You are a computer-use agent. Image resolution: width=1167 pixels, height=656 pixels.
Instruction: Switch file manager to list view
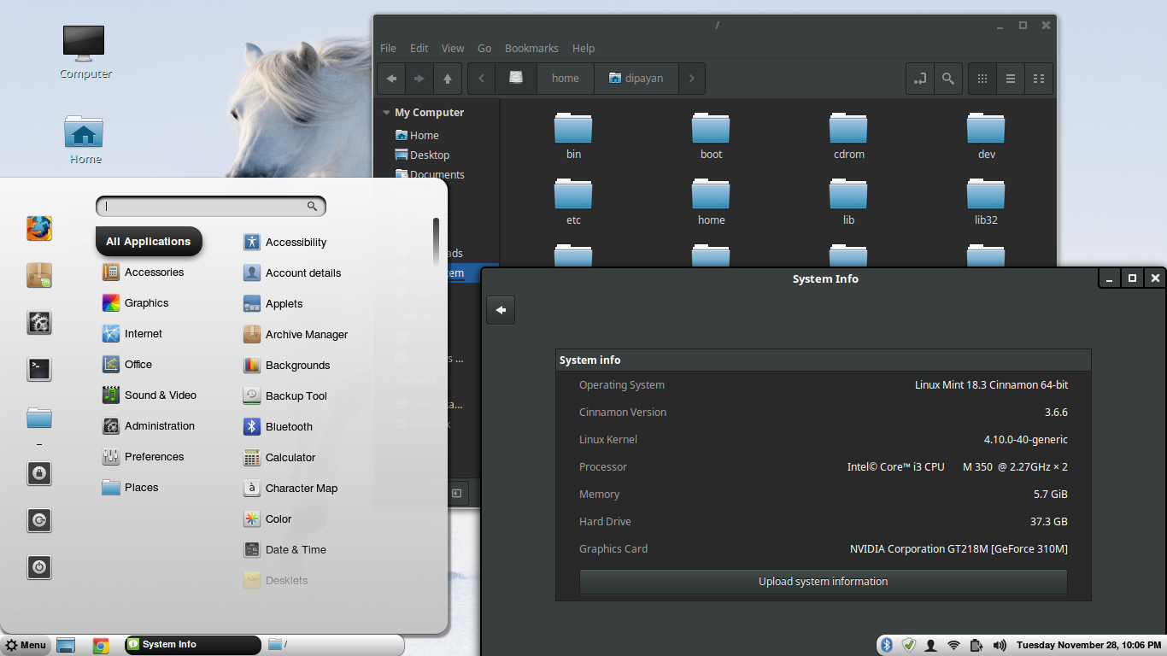1011,79
